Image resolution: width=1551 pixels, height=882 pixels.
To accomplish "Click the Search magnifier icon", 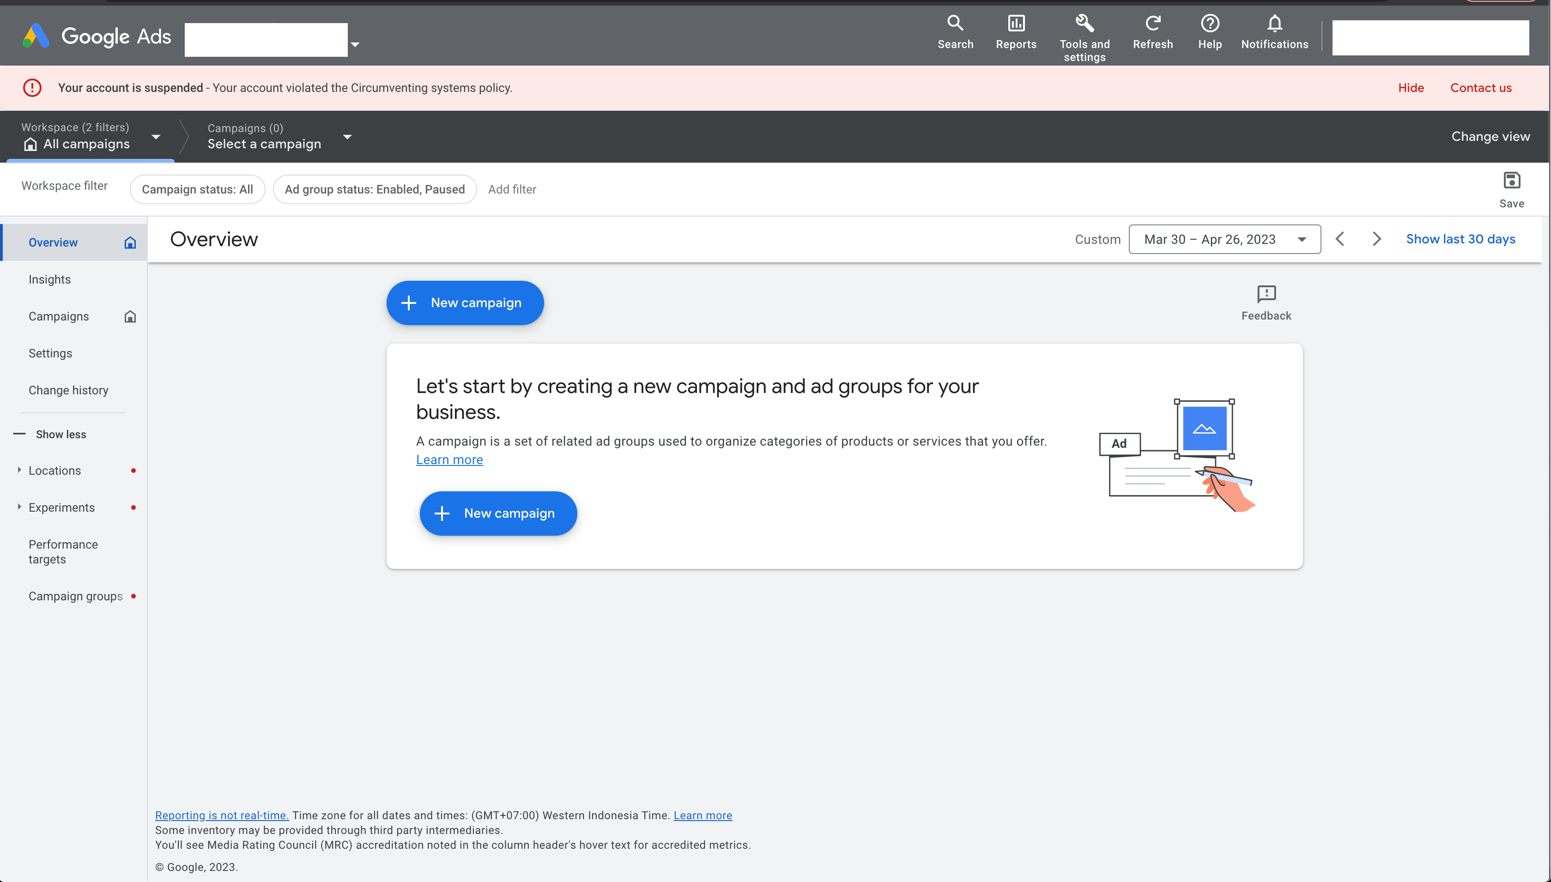I will [x=955, y=24].
